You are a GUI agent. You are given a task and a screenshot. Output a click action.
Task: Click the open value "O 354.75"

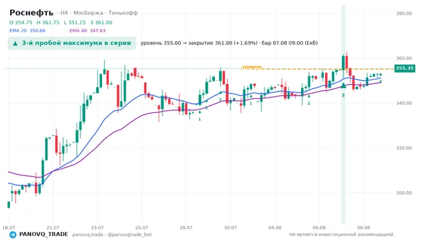[x=21, y=22]
